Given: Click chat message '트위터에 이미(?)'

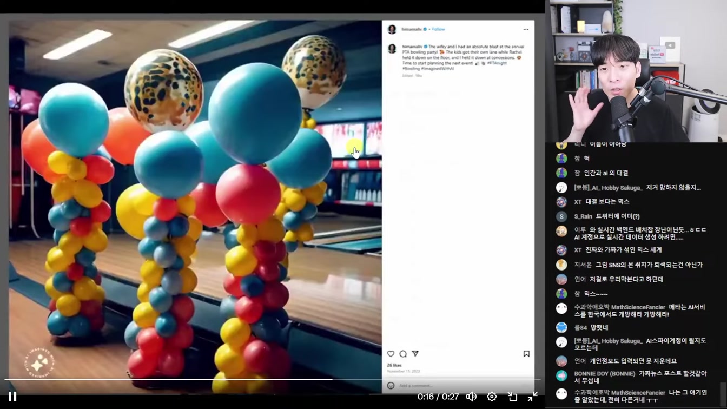Looking at the screenshot, I should point(618,216).
